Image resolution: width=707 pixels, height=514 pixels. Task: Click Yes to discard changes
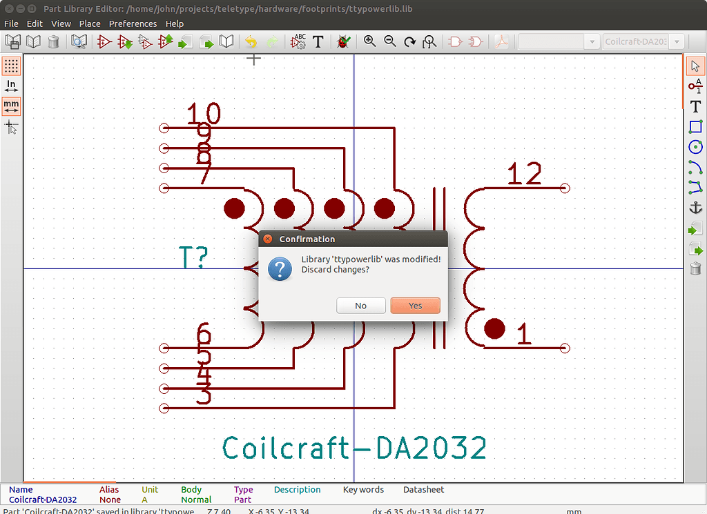point(415,306)
